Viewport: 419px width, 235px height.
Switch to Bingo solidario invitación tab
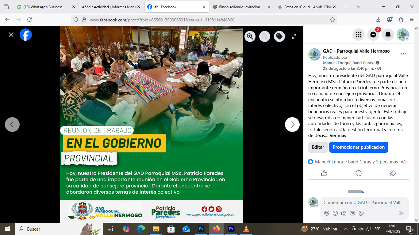point(239,7)
